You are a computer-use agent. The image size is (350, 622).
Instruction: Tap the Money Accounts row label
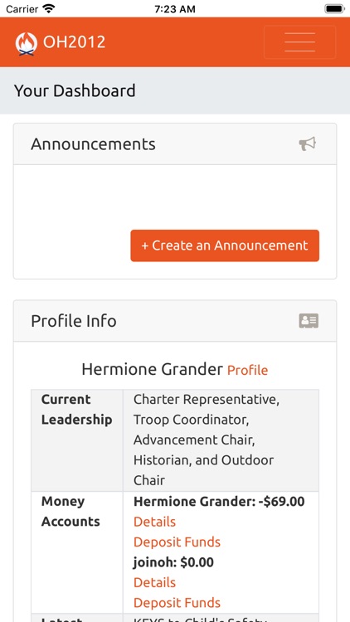point(70,512)
